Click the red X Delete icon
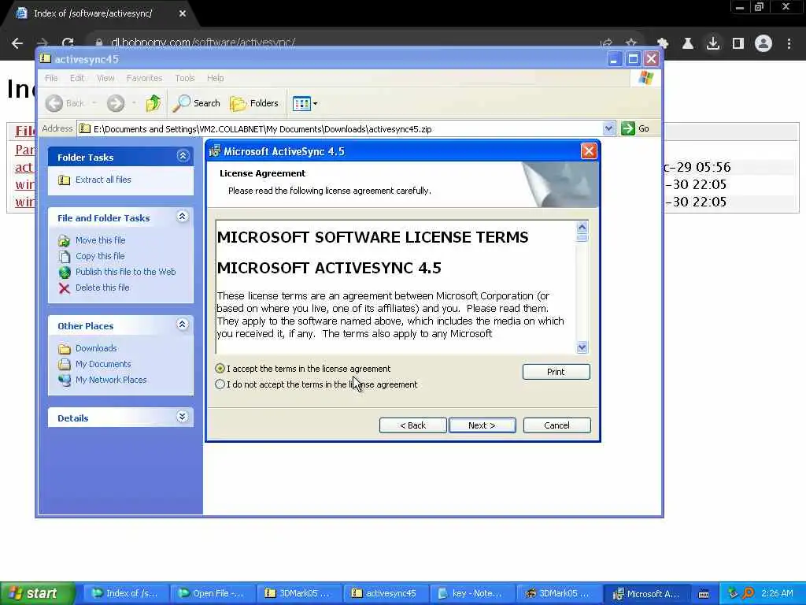Viewport: 806px width, 605px height. [65, 288]
